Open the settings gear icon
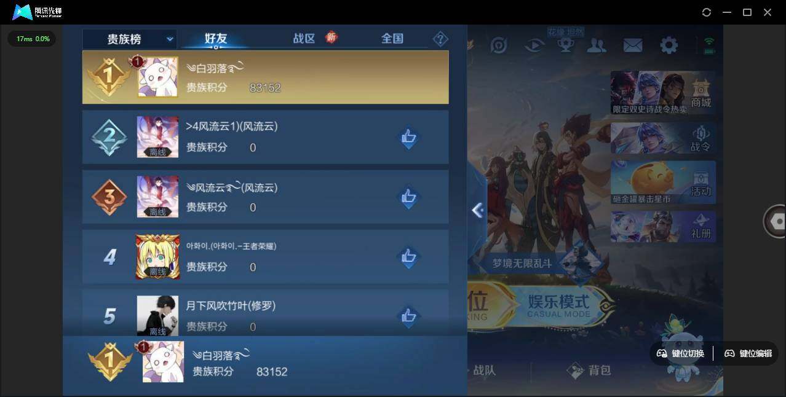This screenshot has width=786, height=397. (x=669, y=45)
